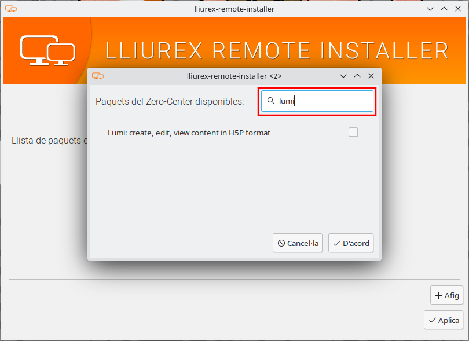Close the lliurex-remote-installer <2> dialog

click(371, 76)
